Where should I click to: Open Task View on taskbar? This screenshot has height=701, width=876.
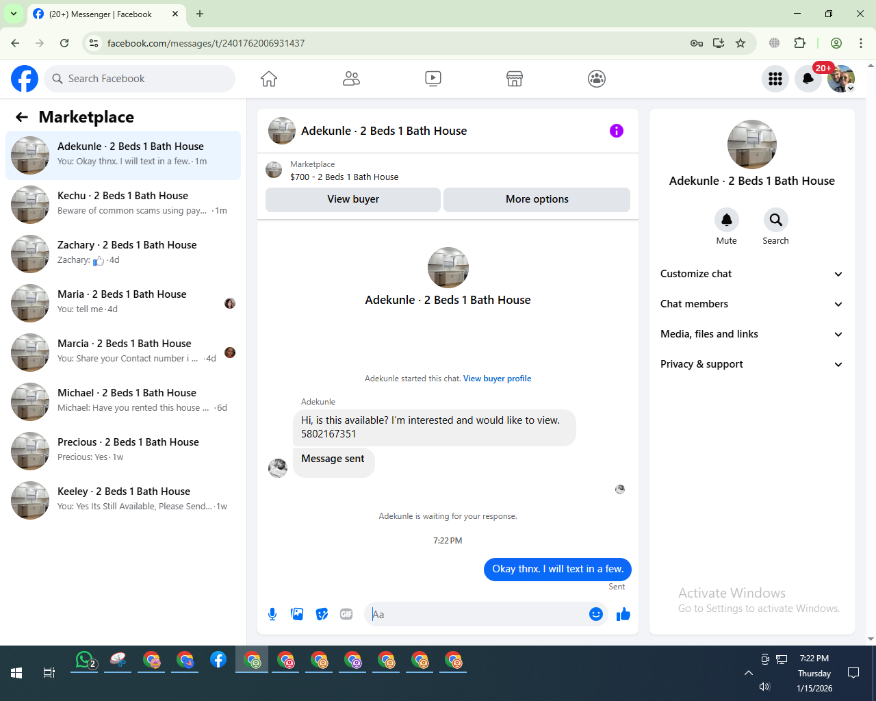(49, 673)
